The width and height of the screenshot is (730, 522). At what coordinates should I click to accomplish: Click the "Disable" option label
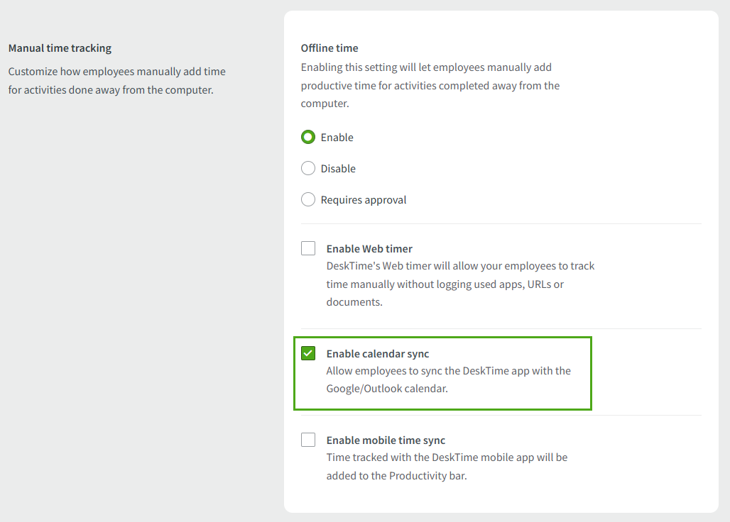[339, 168]
